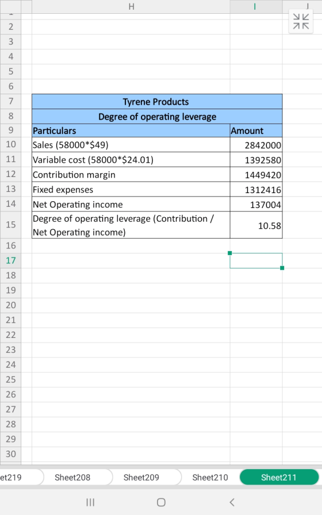
Task: Select the 10.58 result cell
Action: [x=256, y=225]
